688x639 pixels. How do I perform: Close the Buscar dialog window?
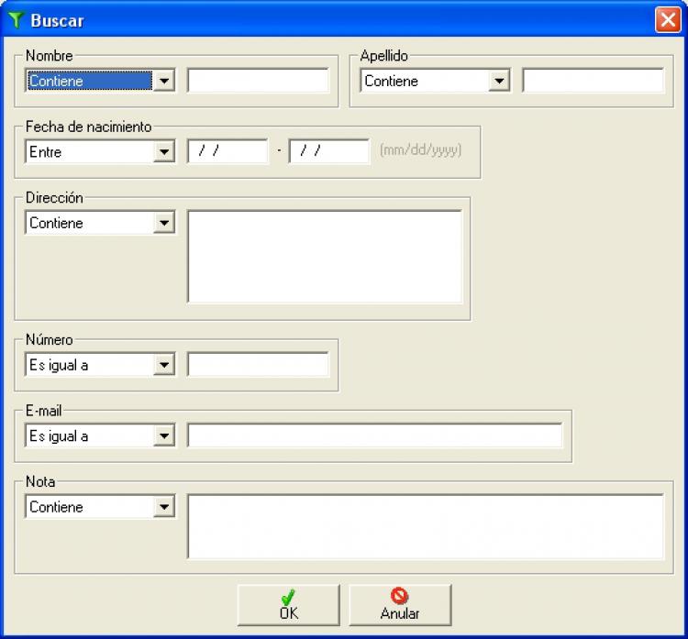pyautogui.click(x=668, y=20)
